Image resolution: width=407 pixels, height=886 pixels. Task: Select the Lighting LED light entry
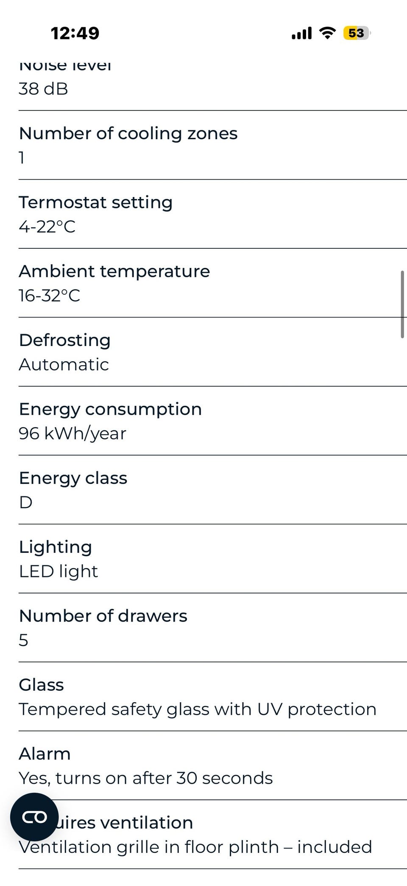pyautogui.click(x=213, y=559)
